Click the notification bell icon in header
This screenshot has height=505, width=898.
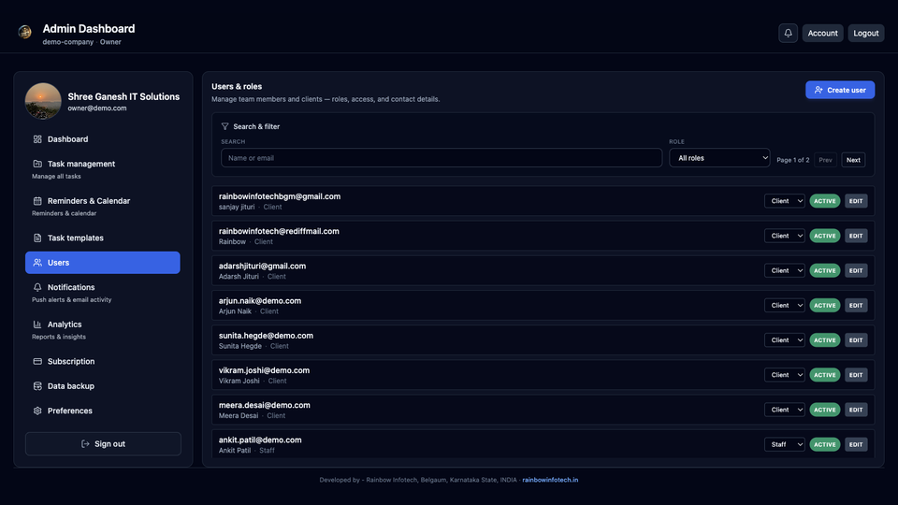point(788,34)
